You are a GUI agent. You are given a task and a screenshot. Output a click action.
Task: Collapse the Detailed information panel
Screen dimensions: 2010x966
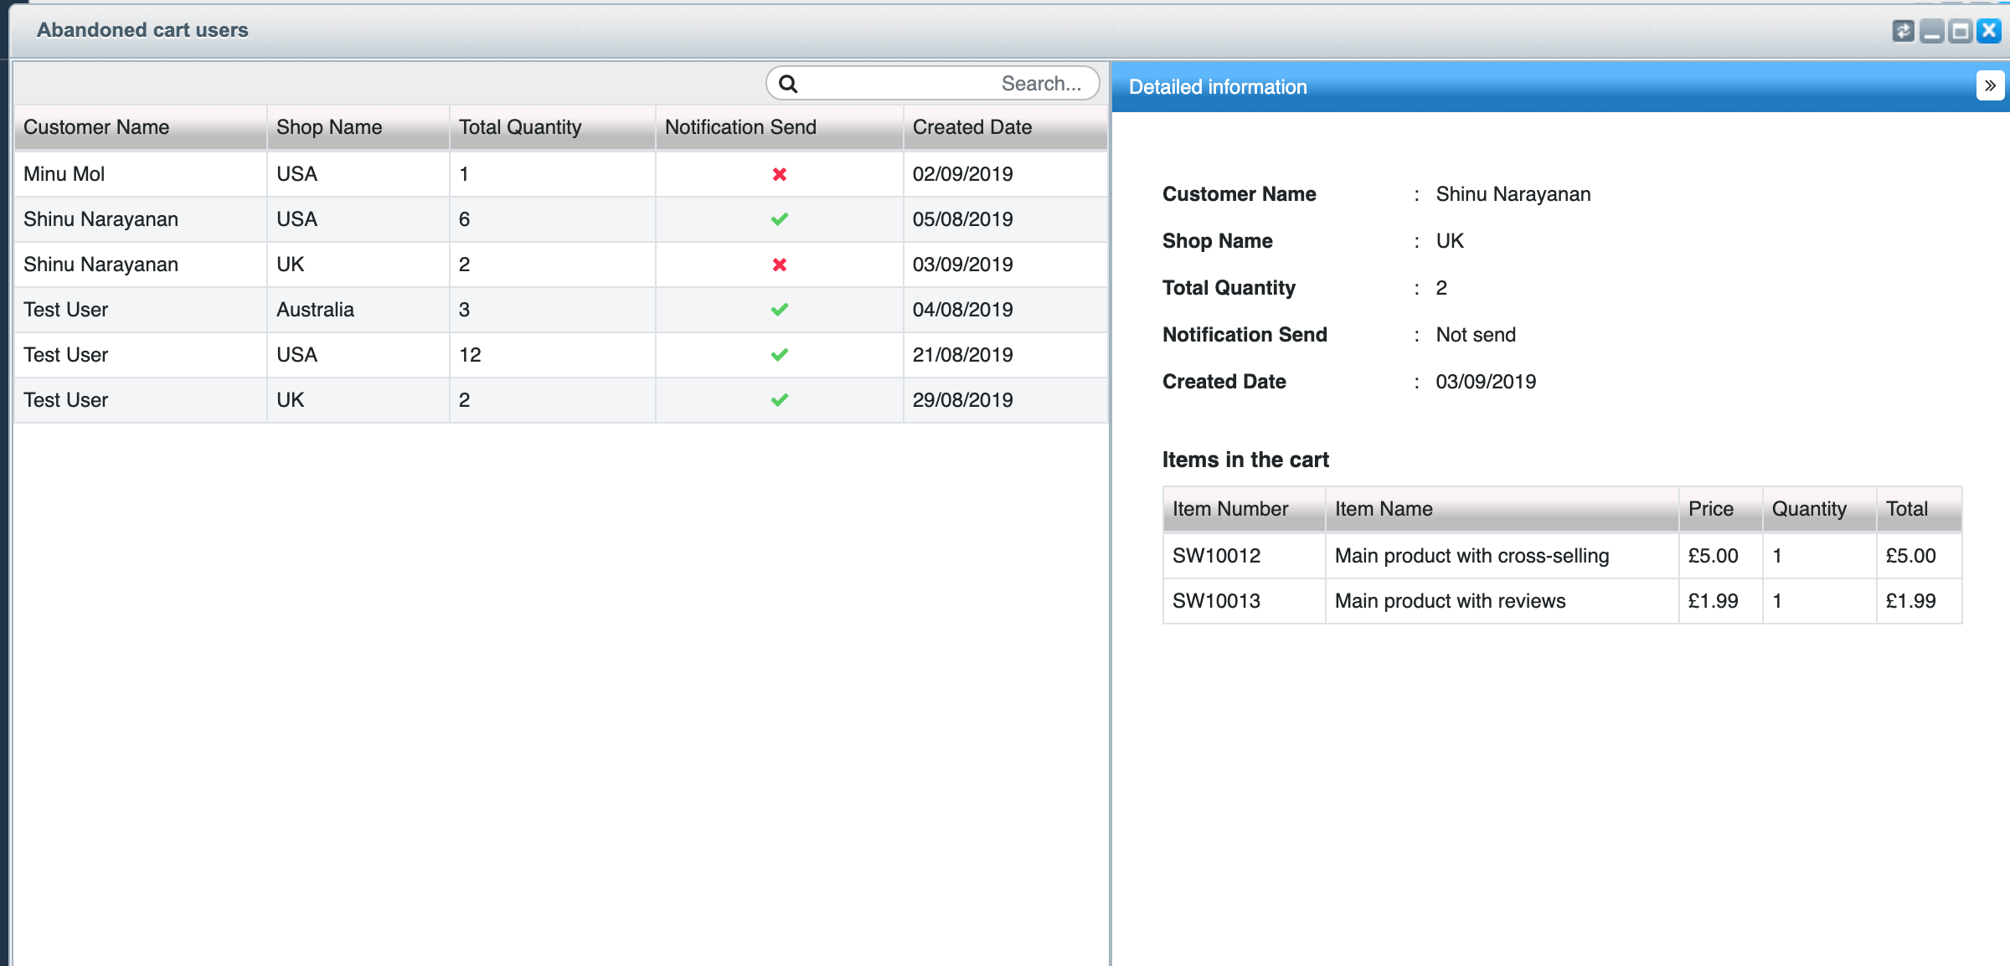click(1990, 85)
